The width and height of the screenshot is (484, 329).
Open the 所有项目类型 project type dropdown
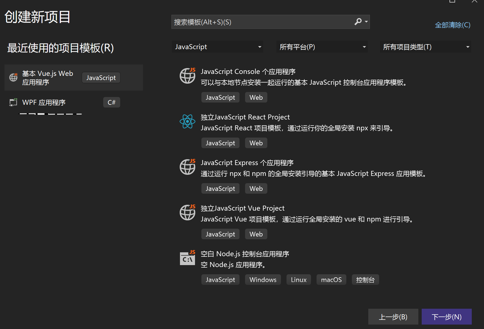click(426, 47)
